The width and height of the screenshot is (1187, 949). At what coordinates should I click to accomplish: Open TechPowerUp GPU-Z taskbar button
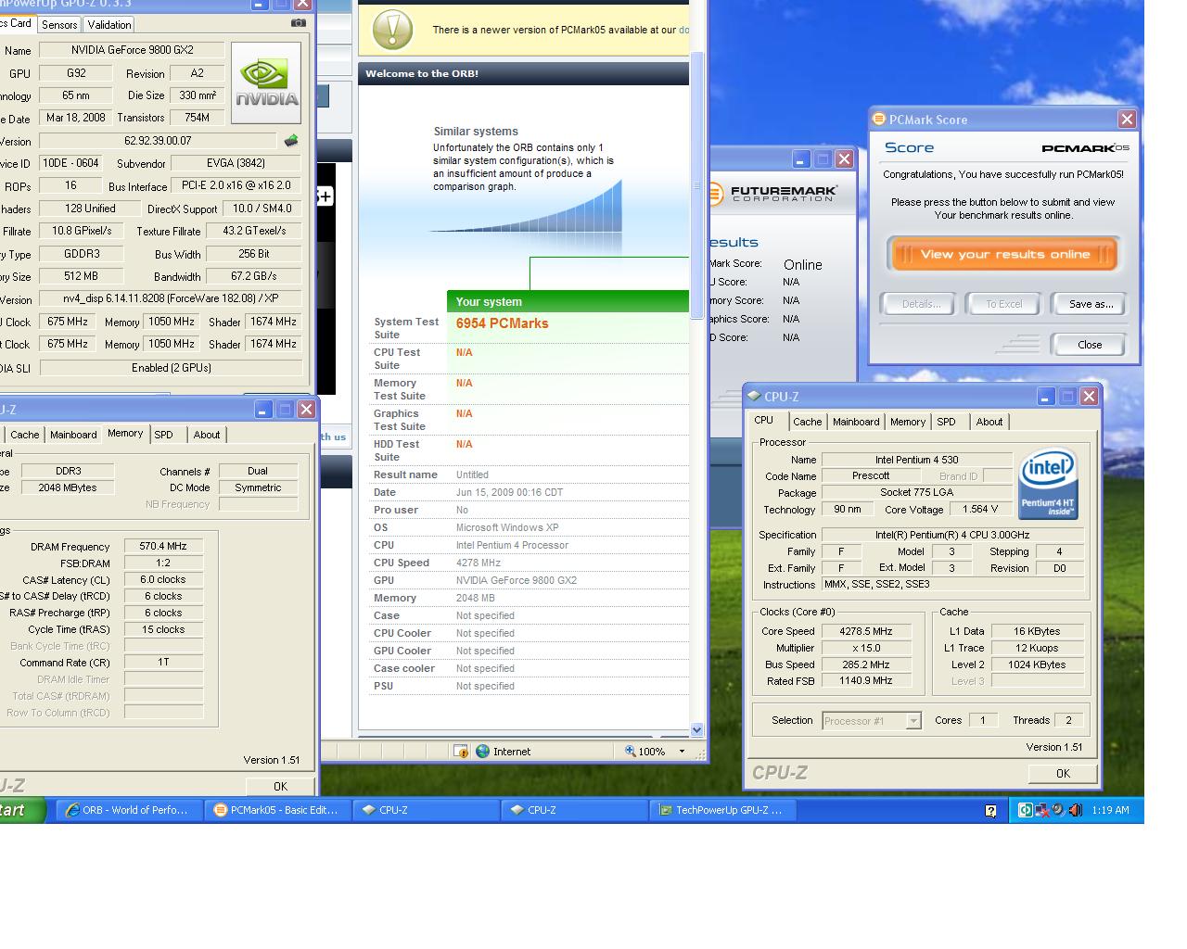coord(723,810)
